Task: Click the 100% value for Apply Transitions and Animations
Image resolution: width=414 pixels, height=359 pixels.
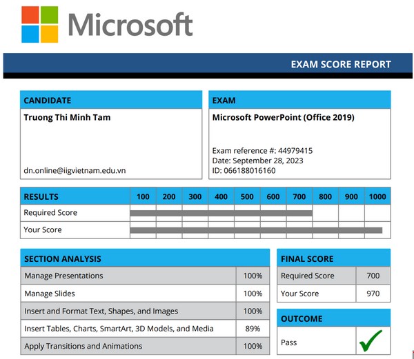Action: (x=253, y=346)
